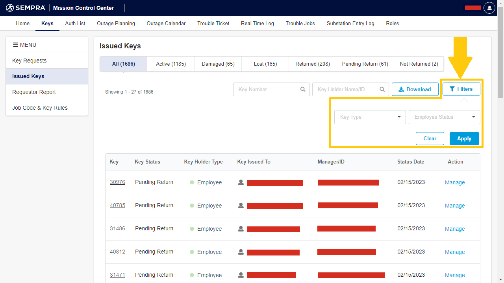Select the Lost (165) tab
The width and height of the screenshot is (504, 283).
tap(265, 64)
